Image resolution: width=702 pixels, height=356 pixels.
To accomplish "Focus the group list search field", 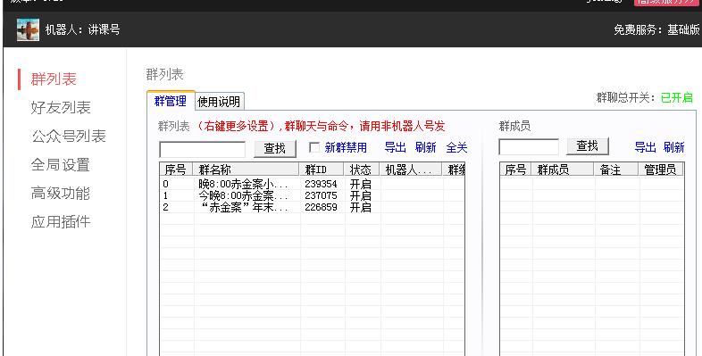I will click(x=203, y=149).
